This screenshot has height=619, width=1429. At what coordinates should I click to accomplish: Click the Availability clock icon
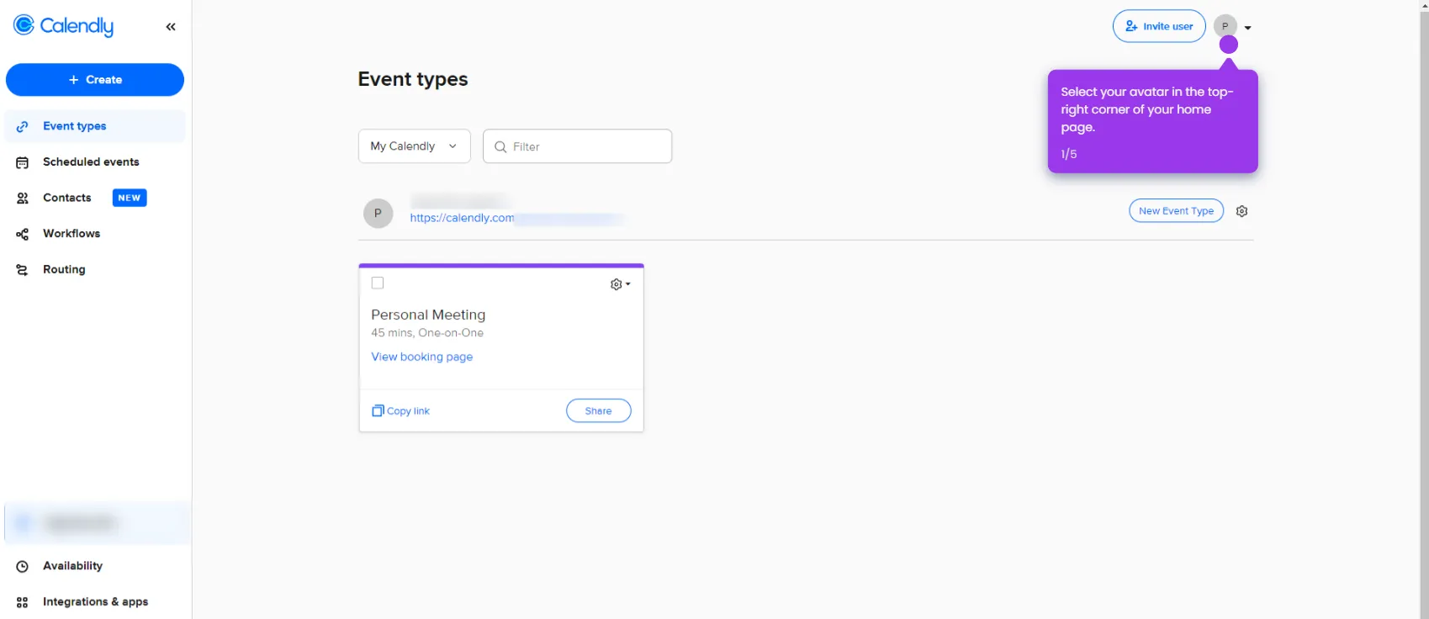23,567
